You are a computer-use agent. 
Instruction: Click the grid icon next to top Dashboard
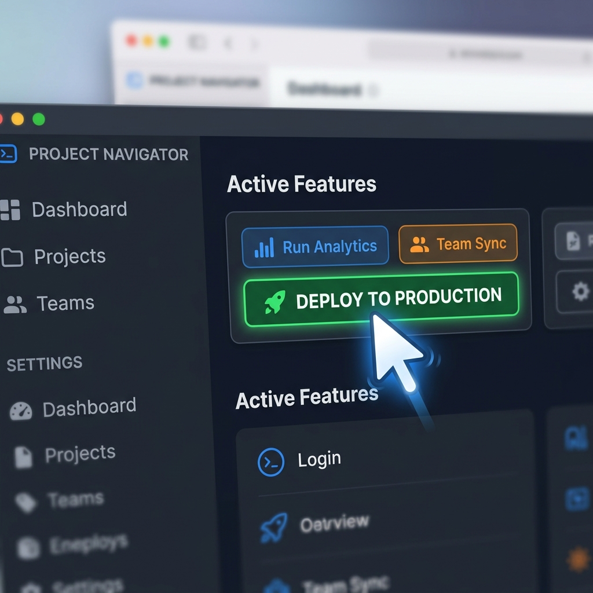pyautogui.click(x=10, y=210)
